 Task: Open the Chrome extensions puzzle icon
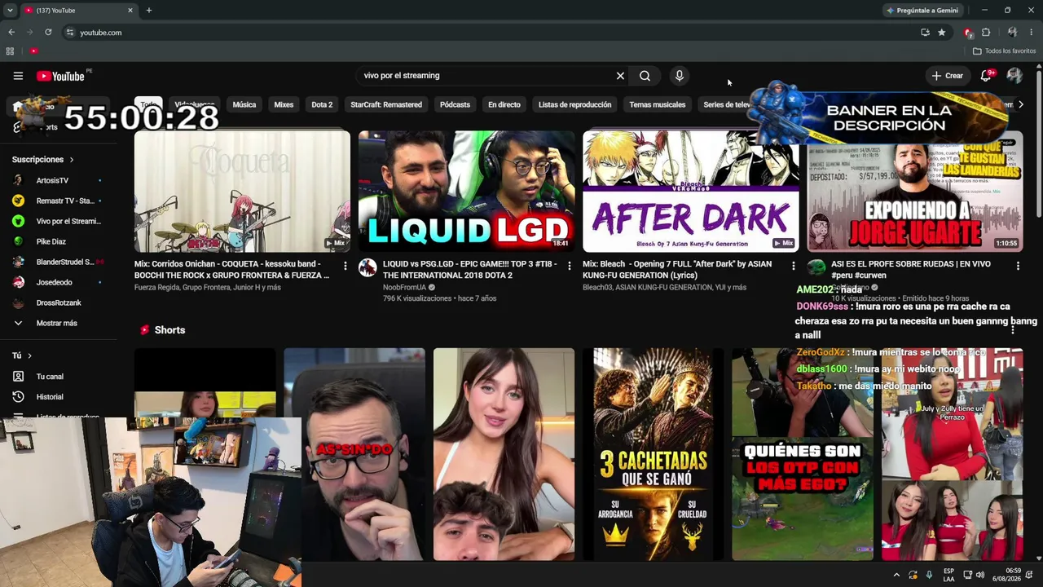coord(986,33)
